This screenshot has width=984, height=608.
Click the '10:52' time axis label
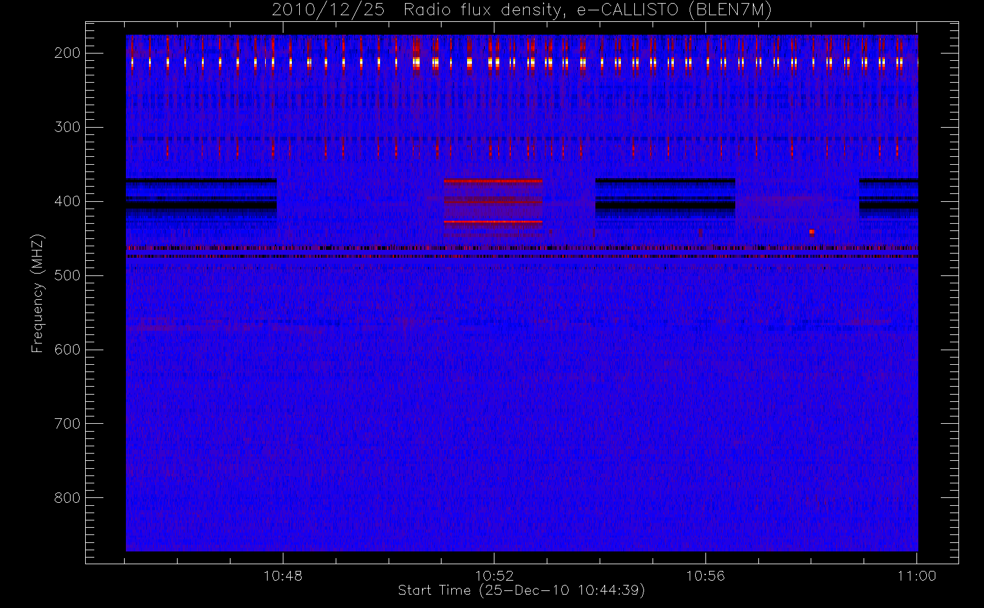(x=494, y=576)
